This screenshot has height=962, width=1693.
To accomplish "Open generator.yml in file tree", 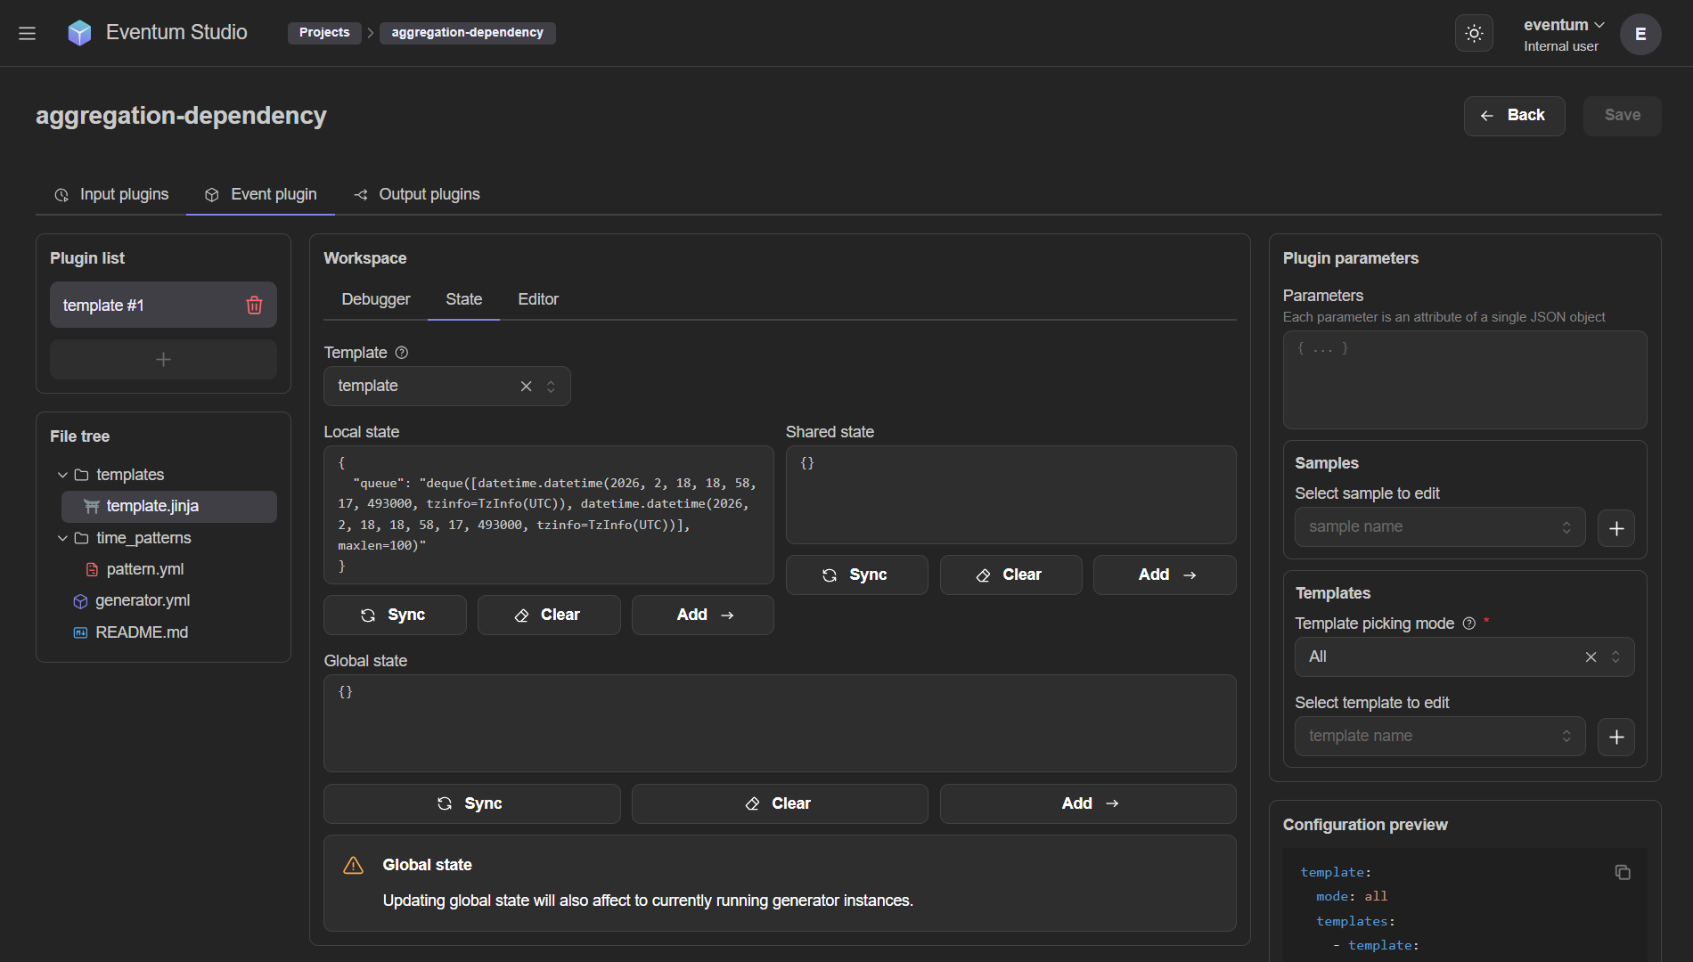I will [x=143, y=600].
